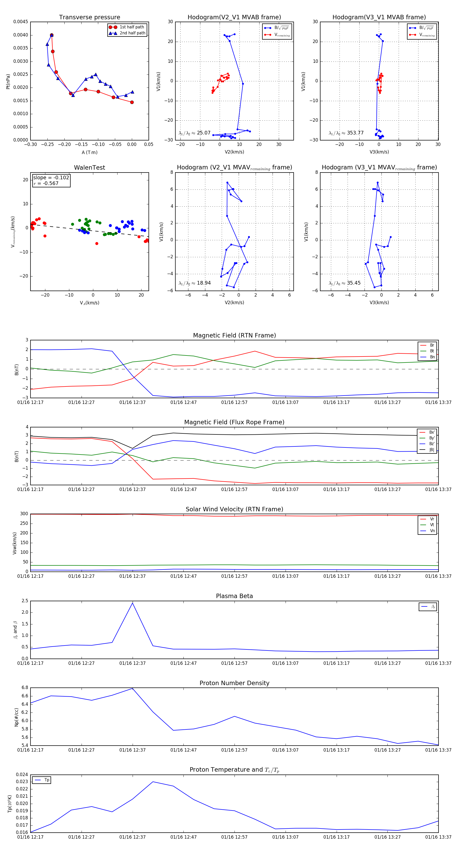The image size is (469, 860).
Task: Click the 'Br' legend entry
Action: click(428, 345)
